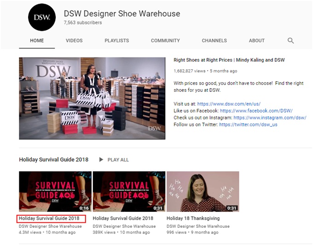The image size is (313, 248).
Task: Click the 'Right Shoes at Right Prices' title
Action: pyautogui.click(x=229, y=60)
